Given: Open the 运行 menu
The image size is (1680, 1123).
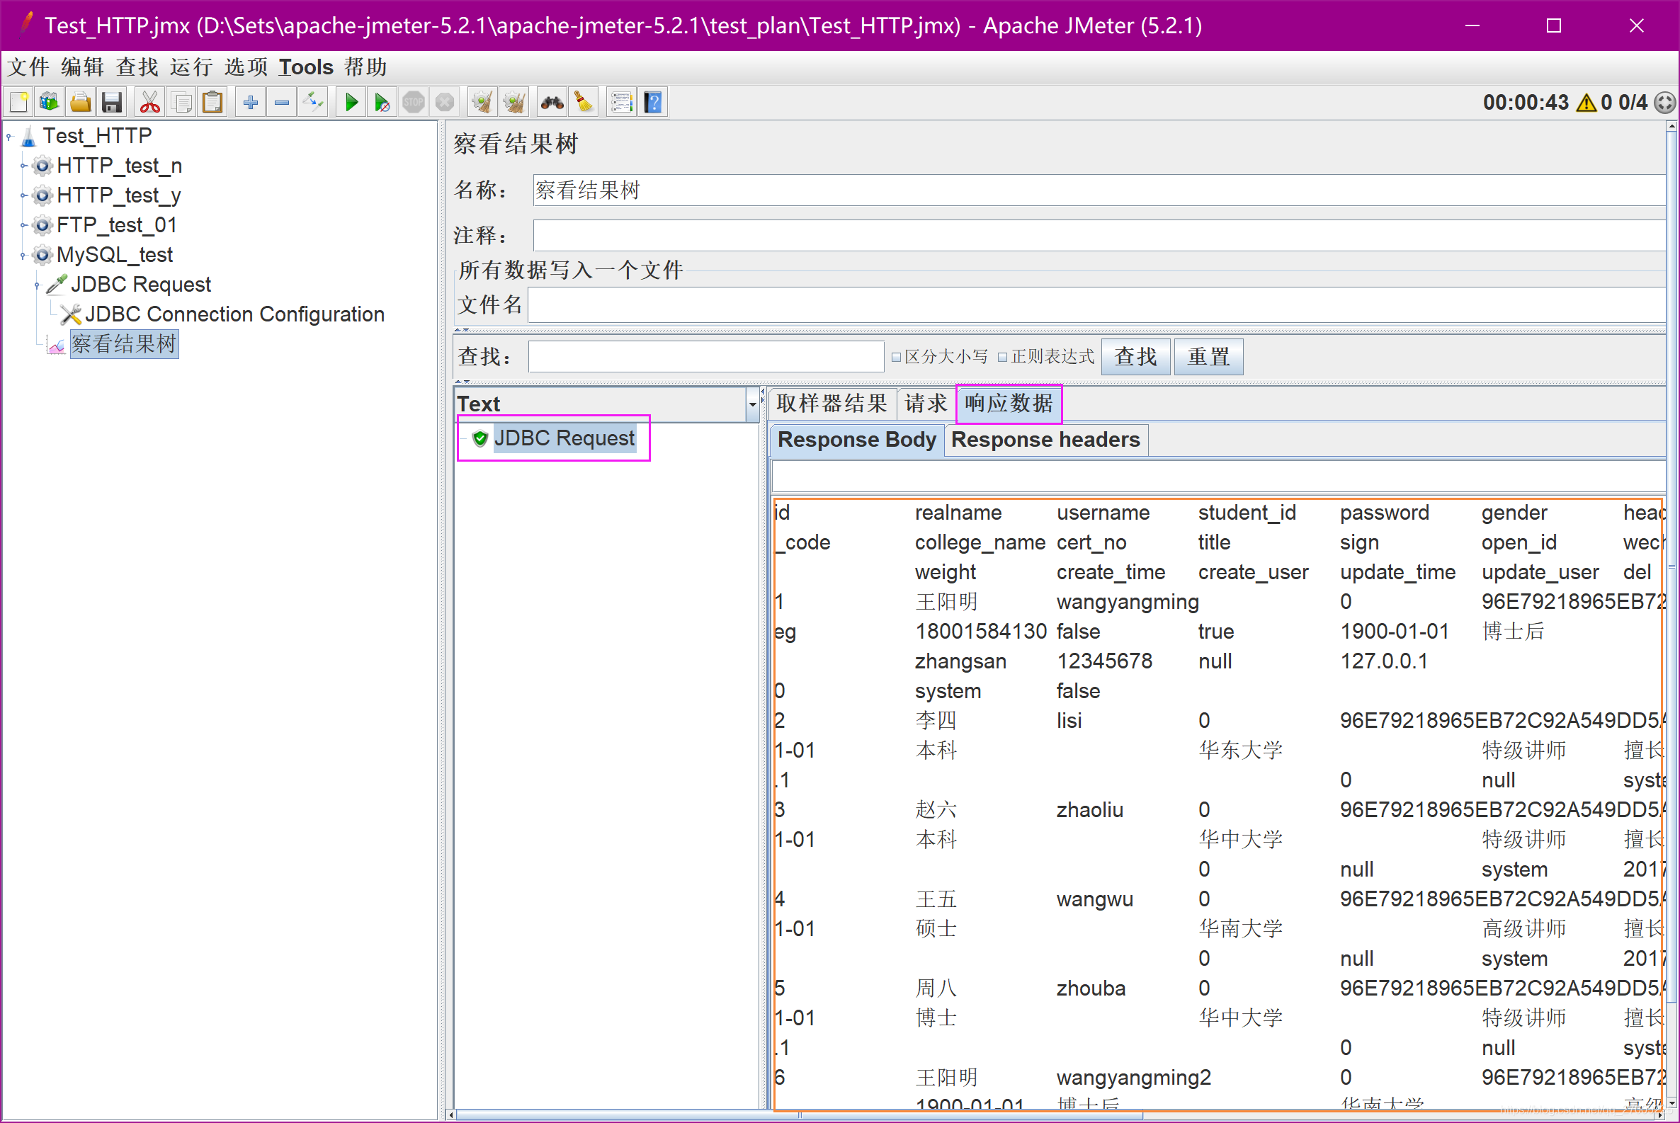Looking at the screenshot, I should (191, 67).
